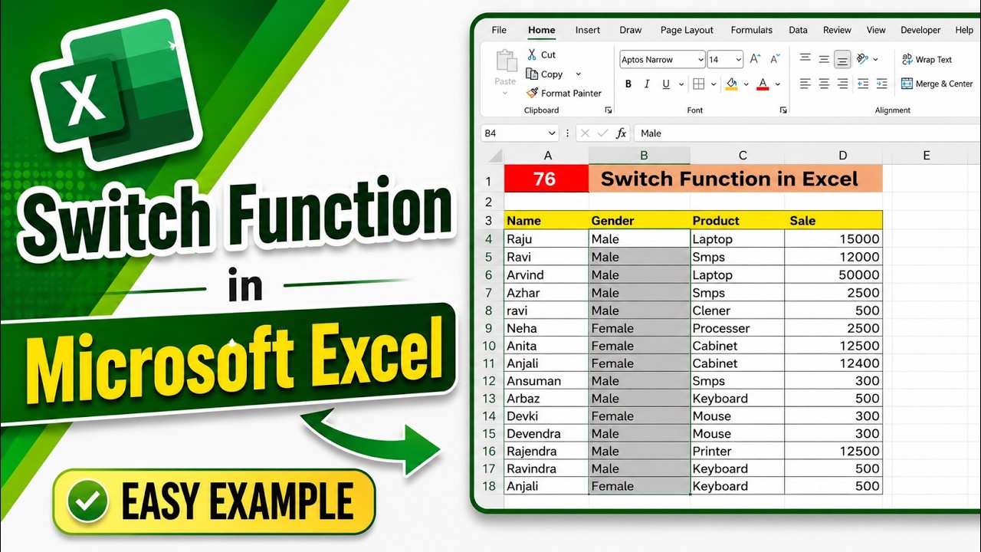The height and width of the screenshot is (552, 981).
Task: Switch to the Formulars tab
Action: pos(752,30)
